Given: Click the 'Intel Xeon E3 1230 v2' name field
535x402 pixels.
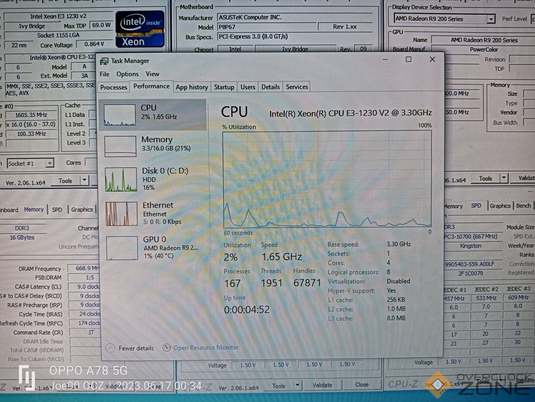Looking at the screenshot, I should (x=58, y=16).
